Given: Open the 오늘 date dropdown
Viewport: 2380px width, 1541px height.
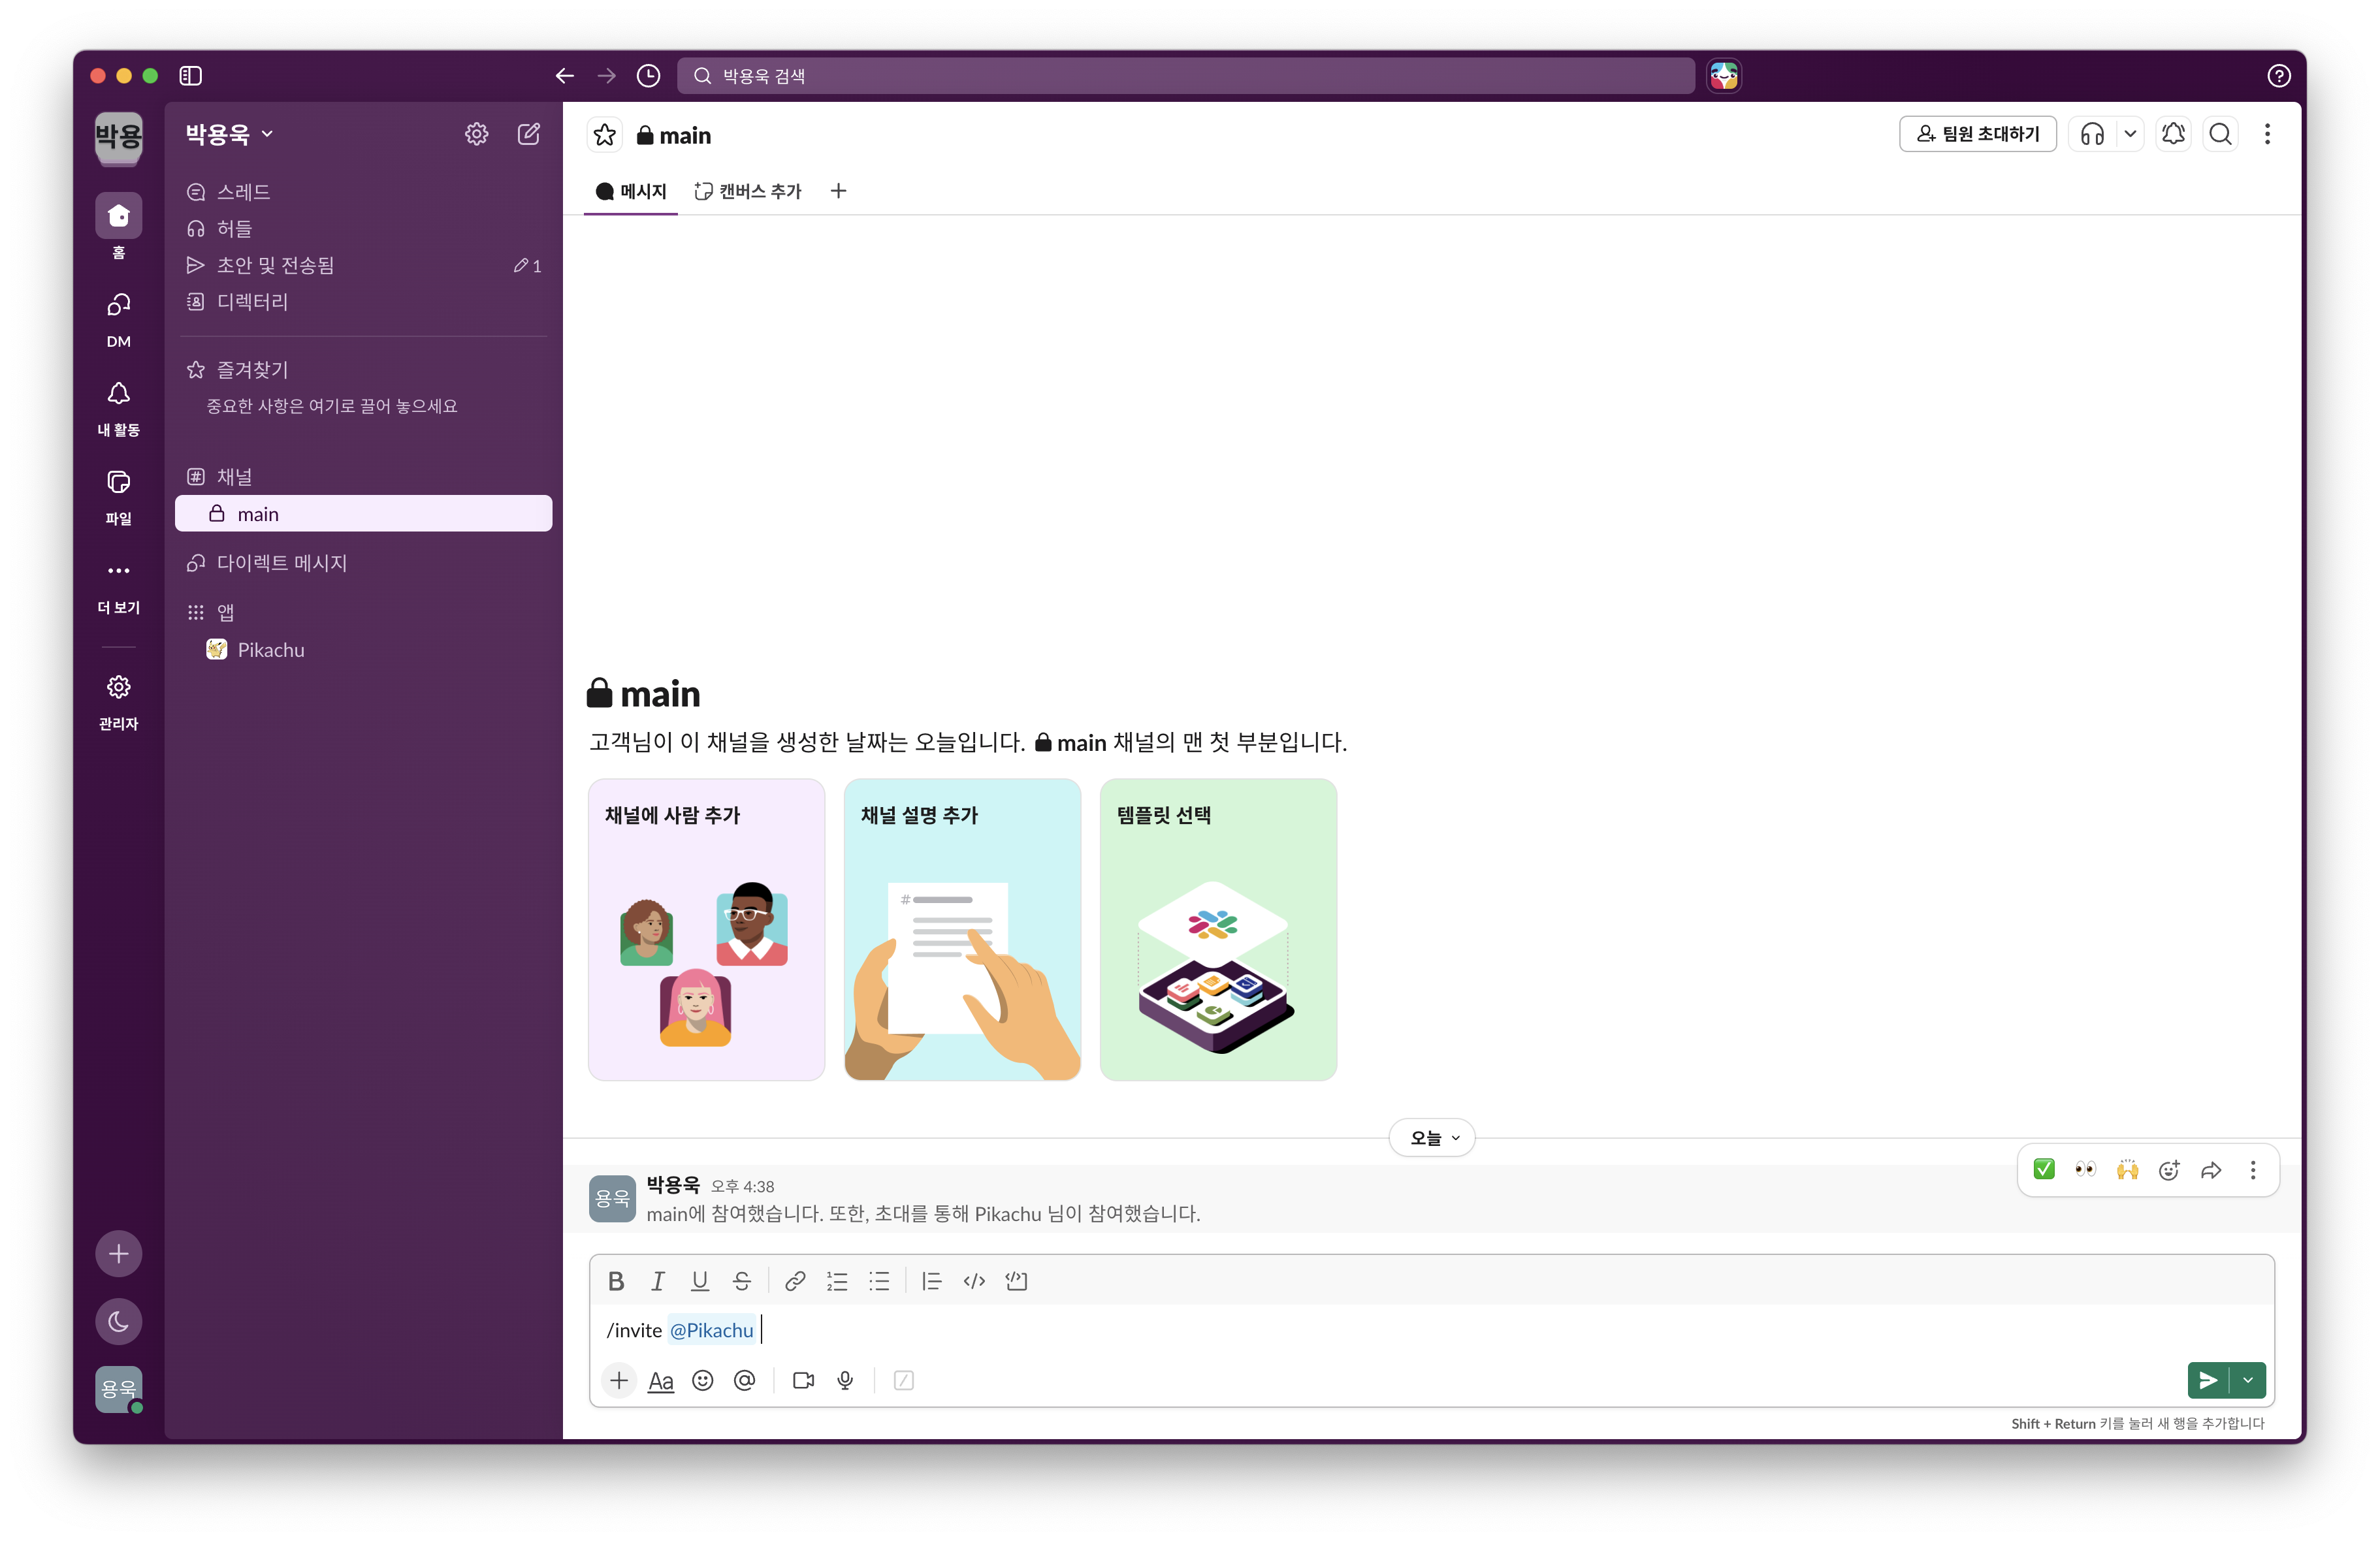Looking at the screenshot, I should pos(1432,1138).
